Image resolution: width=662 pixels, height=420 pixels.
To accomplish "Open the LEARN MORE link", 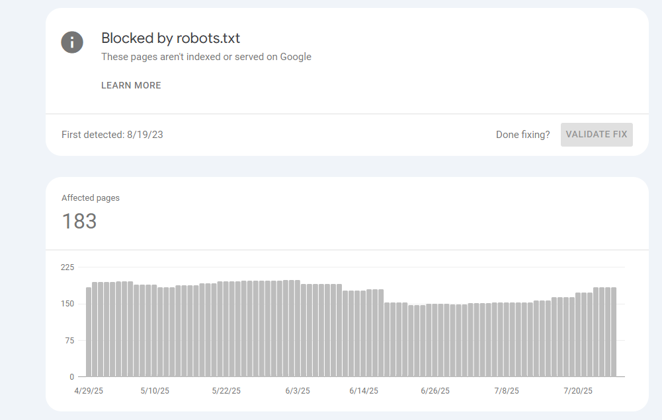I will coord(131,85).
